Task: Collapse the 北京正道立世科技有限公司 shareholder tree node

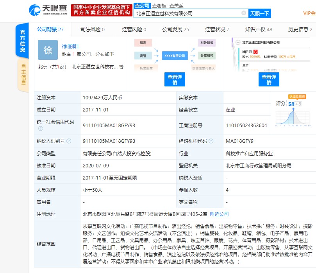Action: click(238, 42)
